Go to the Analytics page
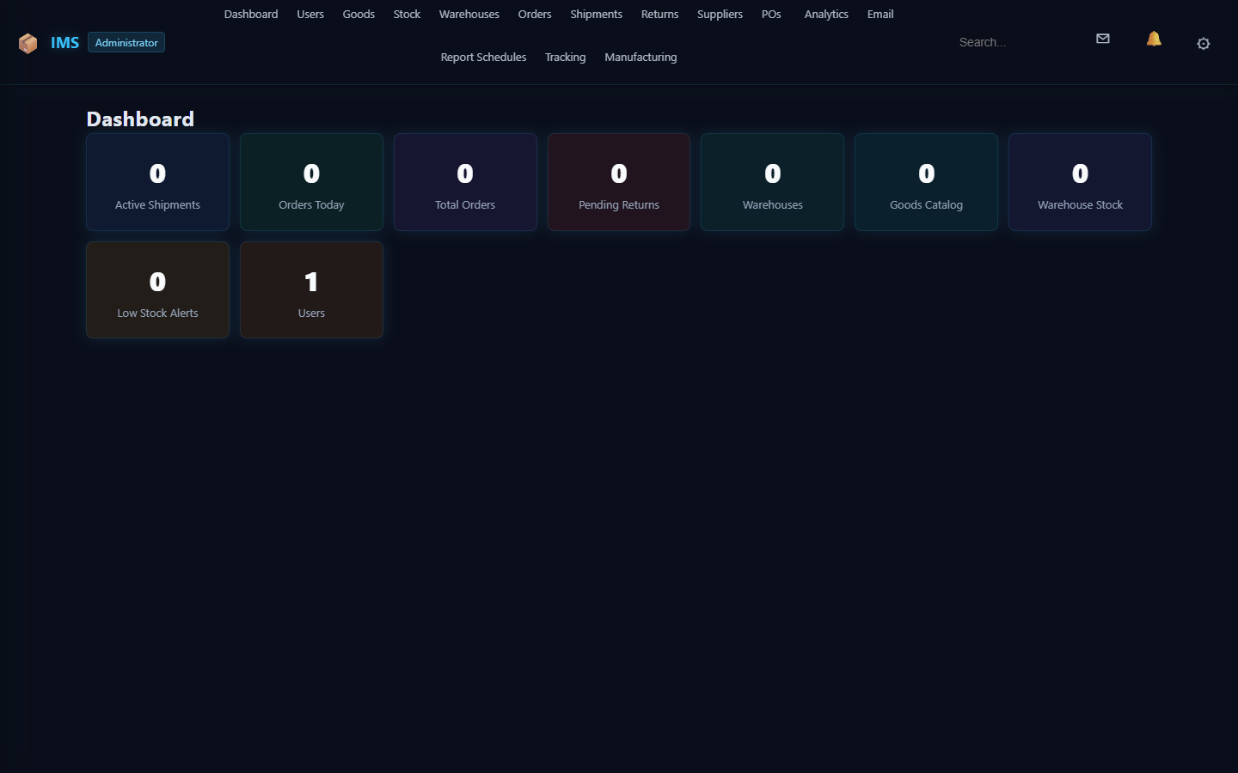Image resolution: width=1238 pixels, height=773 pixels. pos(825,14)
